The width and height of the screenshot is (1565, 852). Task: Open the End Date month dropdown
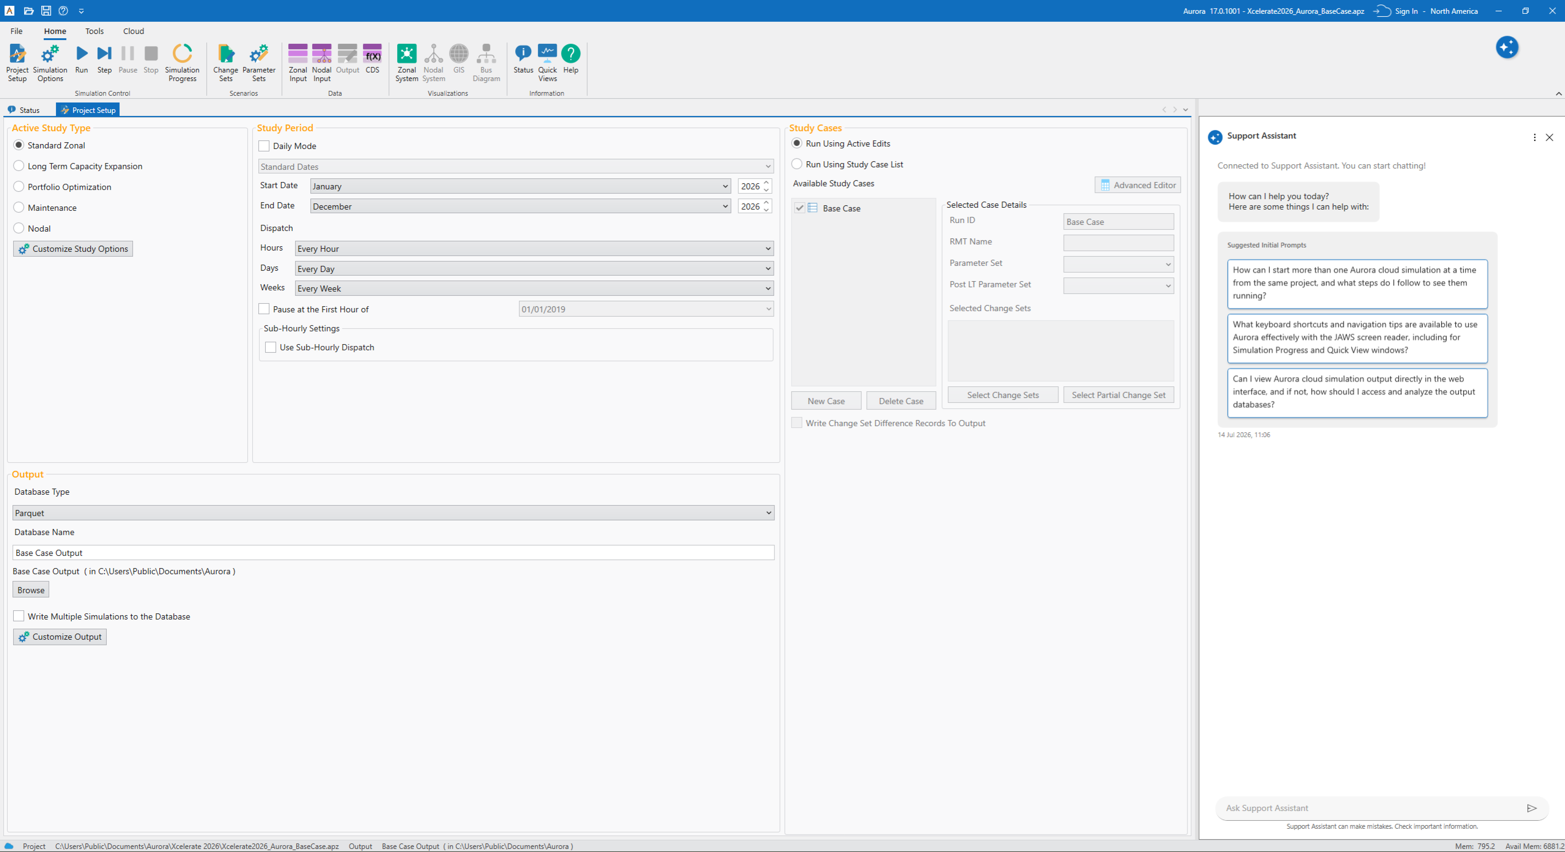click(x=520, y=206)
